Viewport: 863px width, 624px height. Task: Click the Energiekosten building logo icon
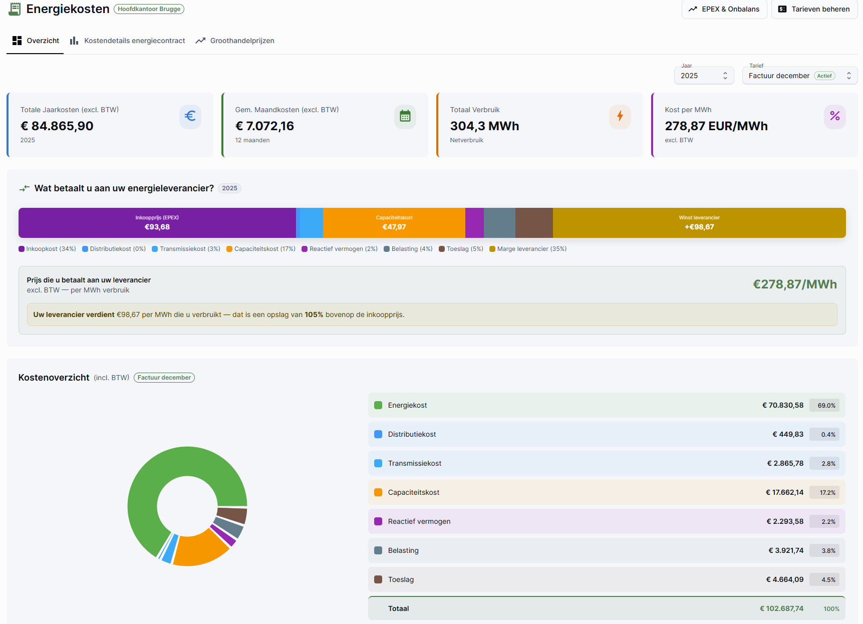click(x=15, y=9)
